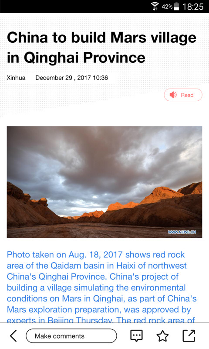The width and height of the screenshot is (209, 349).
Task: Tap the 18:25 clock in status bar
Action: click(193, 7)
